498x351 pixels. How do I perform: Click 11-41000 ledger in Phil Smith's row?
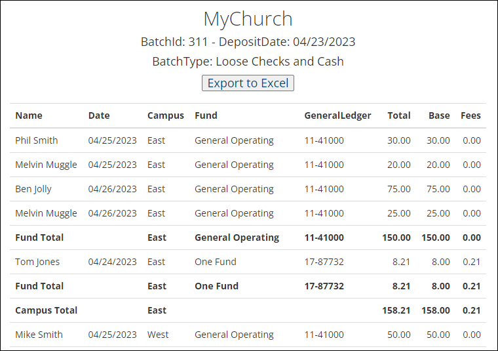(x=324, y=140)
